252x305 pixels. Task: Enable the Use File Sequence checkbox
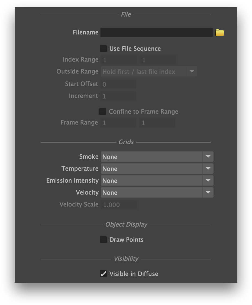coord(103,49)
